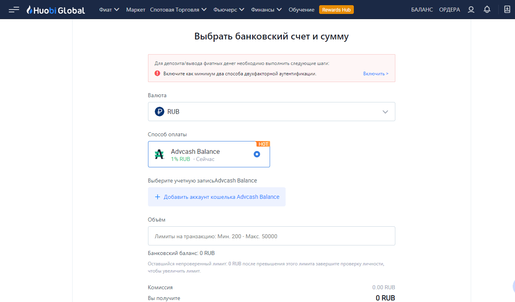This screenshot has width=515, height=302.
Task: Open the Обучение menu item
Action: (x=301, y=10)
